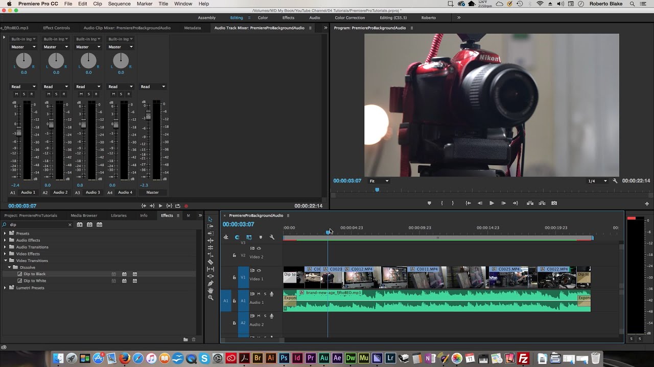
Task: Open After Effects from the Dock
Action: 337,358
